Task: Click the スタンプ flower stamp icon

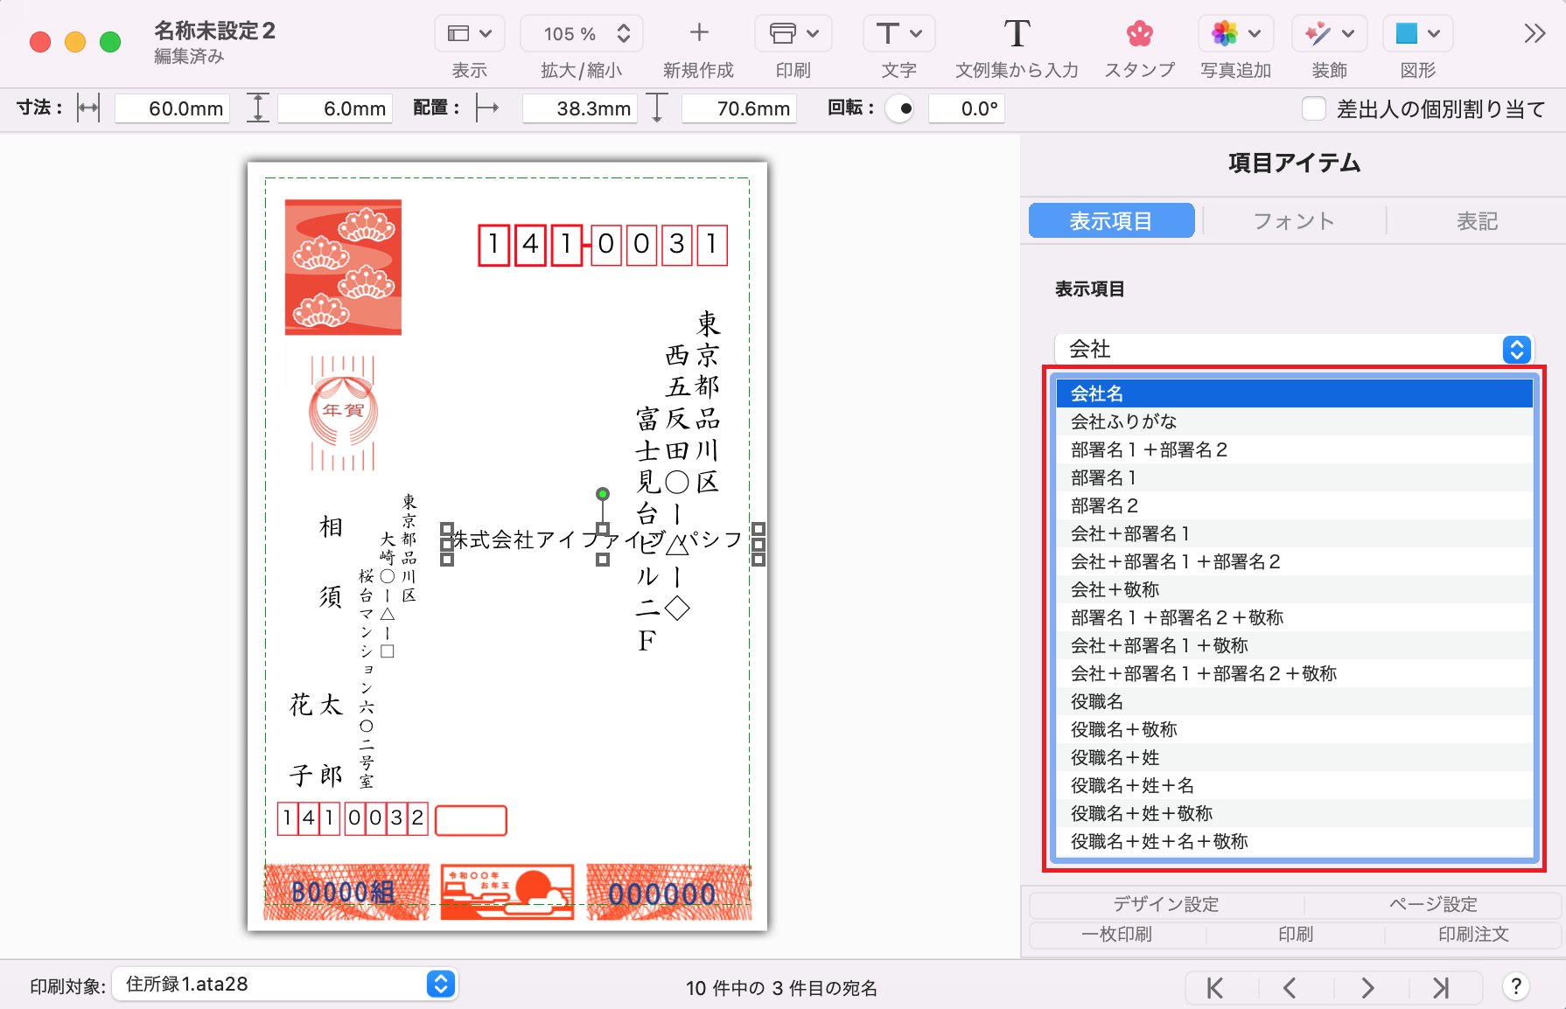Action: (1139, 34)
